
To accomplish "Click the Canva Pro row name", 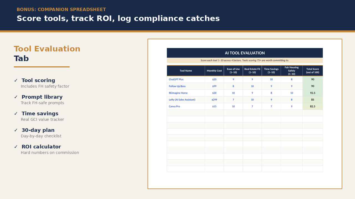I will click(186, 106).
